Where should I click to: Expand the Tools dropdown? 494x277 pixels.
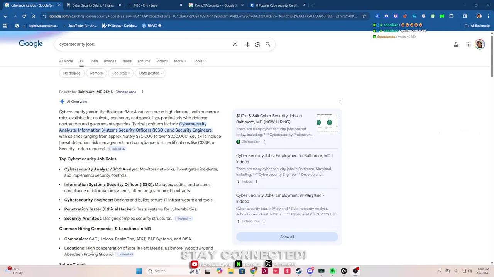[200, 61]
